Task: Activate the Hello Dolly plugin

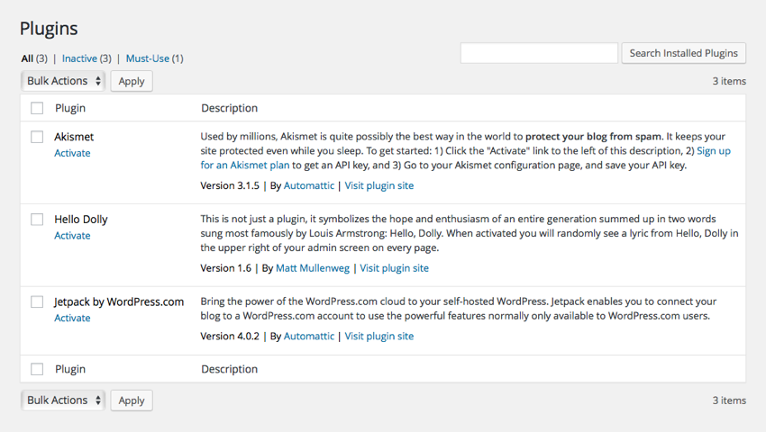Action: point(72,235)
